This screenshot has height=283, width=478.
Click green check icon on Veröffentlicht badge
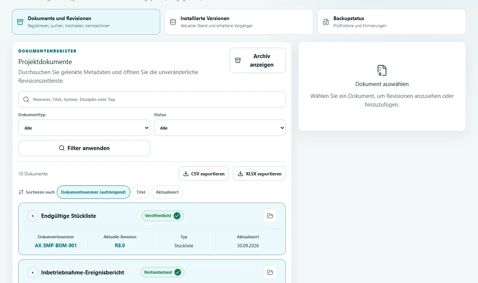tap(177, 216)
